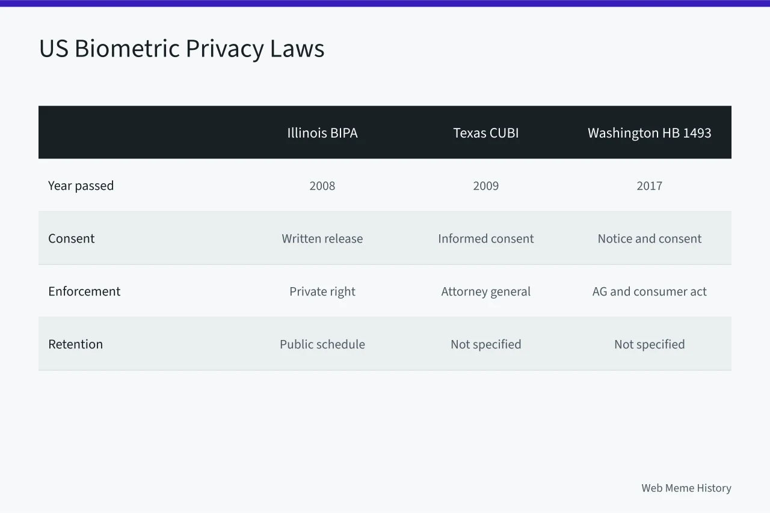Click the 'Retention' row label

75,344
